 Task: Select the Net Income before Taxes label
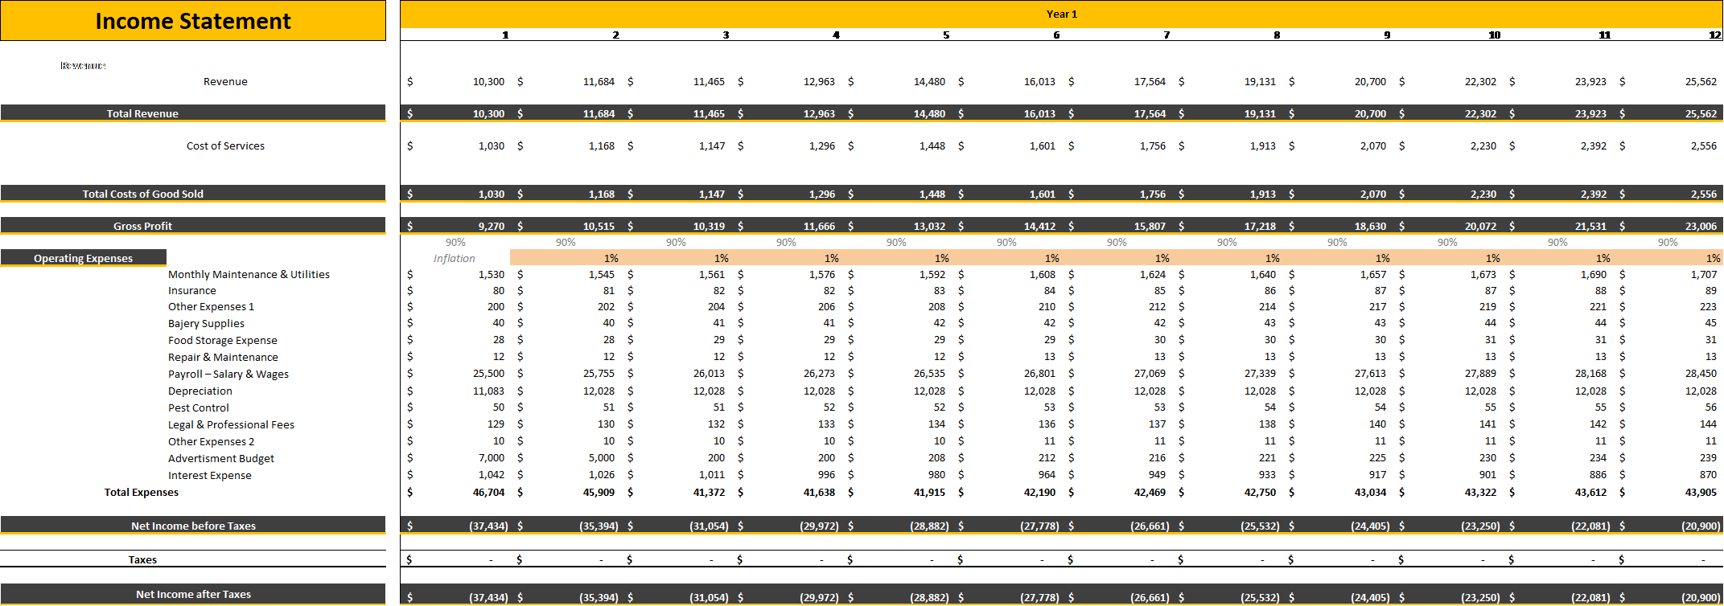tap(193, 526)
